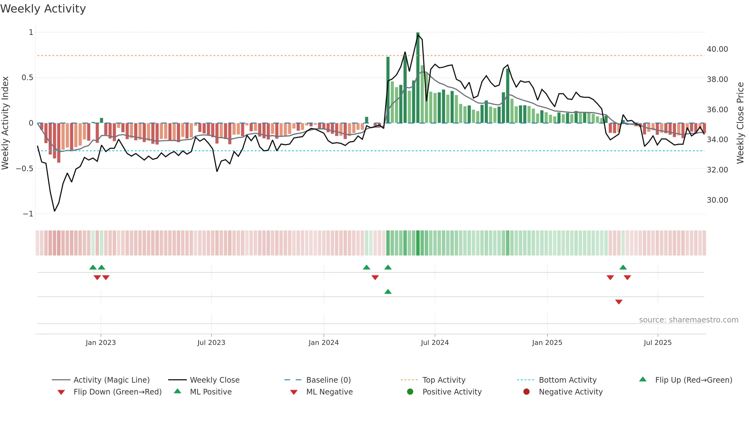Image resolution: width=749 pixels, height=421 pixels.
Task: Toggle Flip Down (Green→Red) legend entry
Action: coord(110,392)
